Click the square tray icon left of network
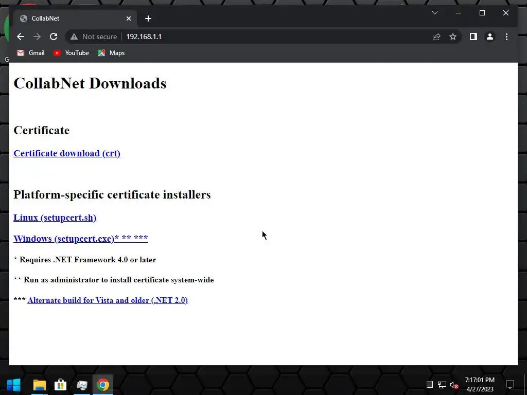 (430, 385)
